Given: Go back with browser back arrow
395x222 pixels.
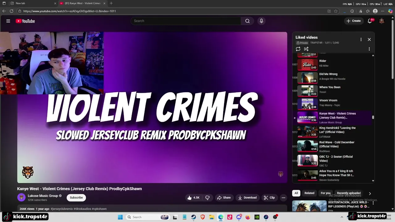Looking at the screenshot, I should 4,11.
